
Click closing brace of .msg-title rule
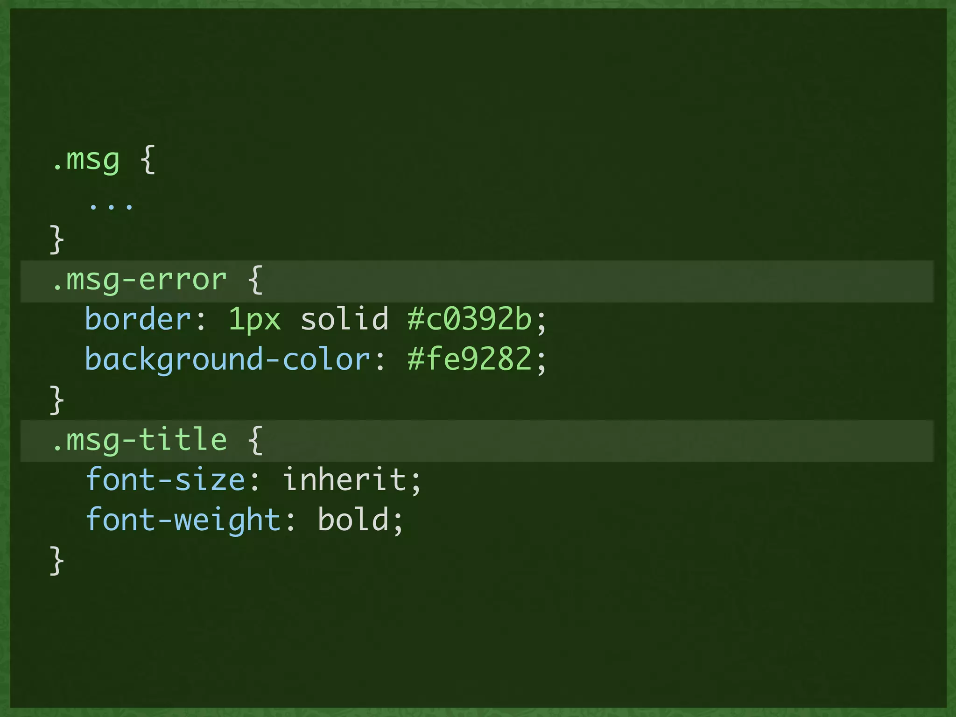click(x=56, y=560)
